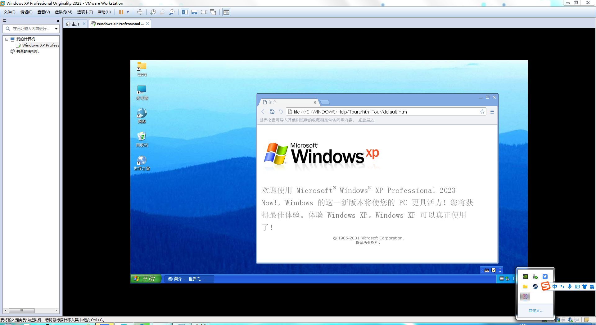Viewport: 596px width, 325px height.
Task: Click the browser undo close icon
Action: pyautogui.click(x=281, y=112)
